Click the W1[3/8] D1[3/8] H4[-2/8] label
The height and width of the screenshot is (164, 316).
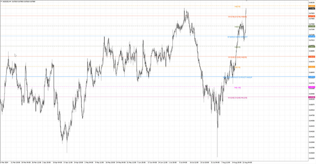point(238,98)
